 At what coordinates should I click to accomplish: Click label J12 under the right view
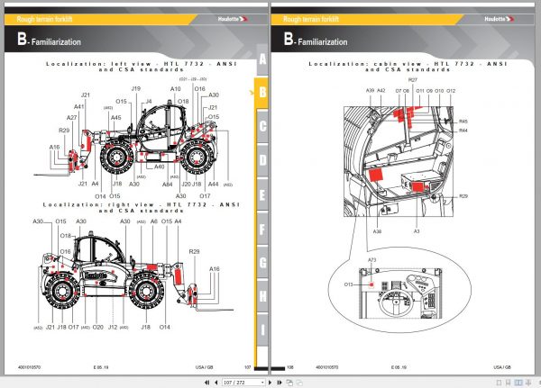(x=113, y=327)
